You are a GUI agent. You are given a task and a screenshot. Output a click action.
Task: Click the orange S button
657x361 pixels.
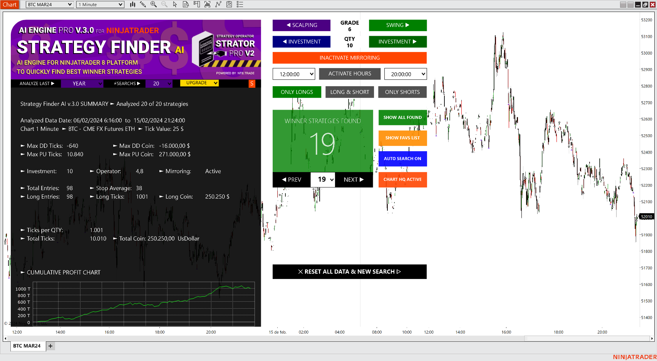(252, 84)
